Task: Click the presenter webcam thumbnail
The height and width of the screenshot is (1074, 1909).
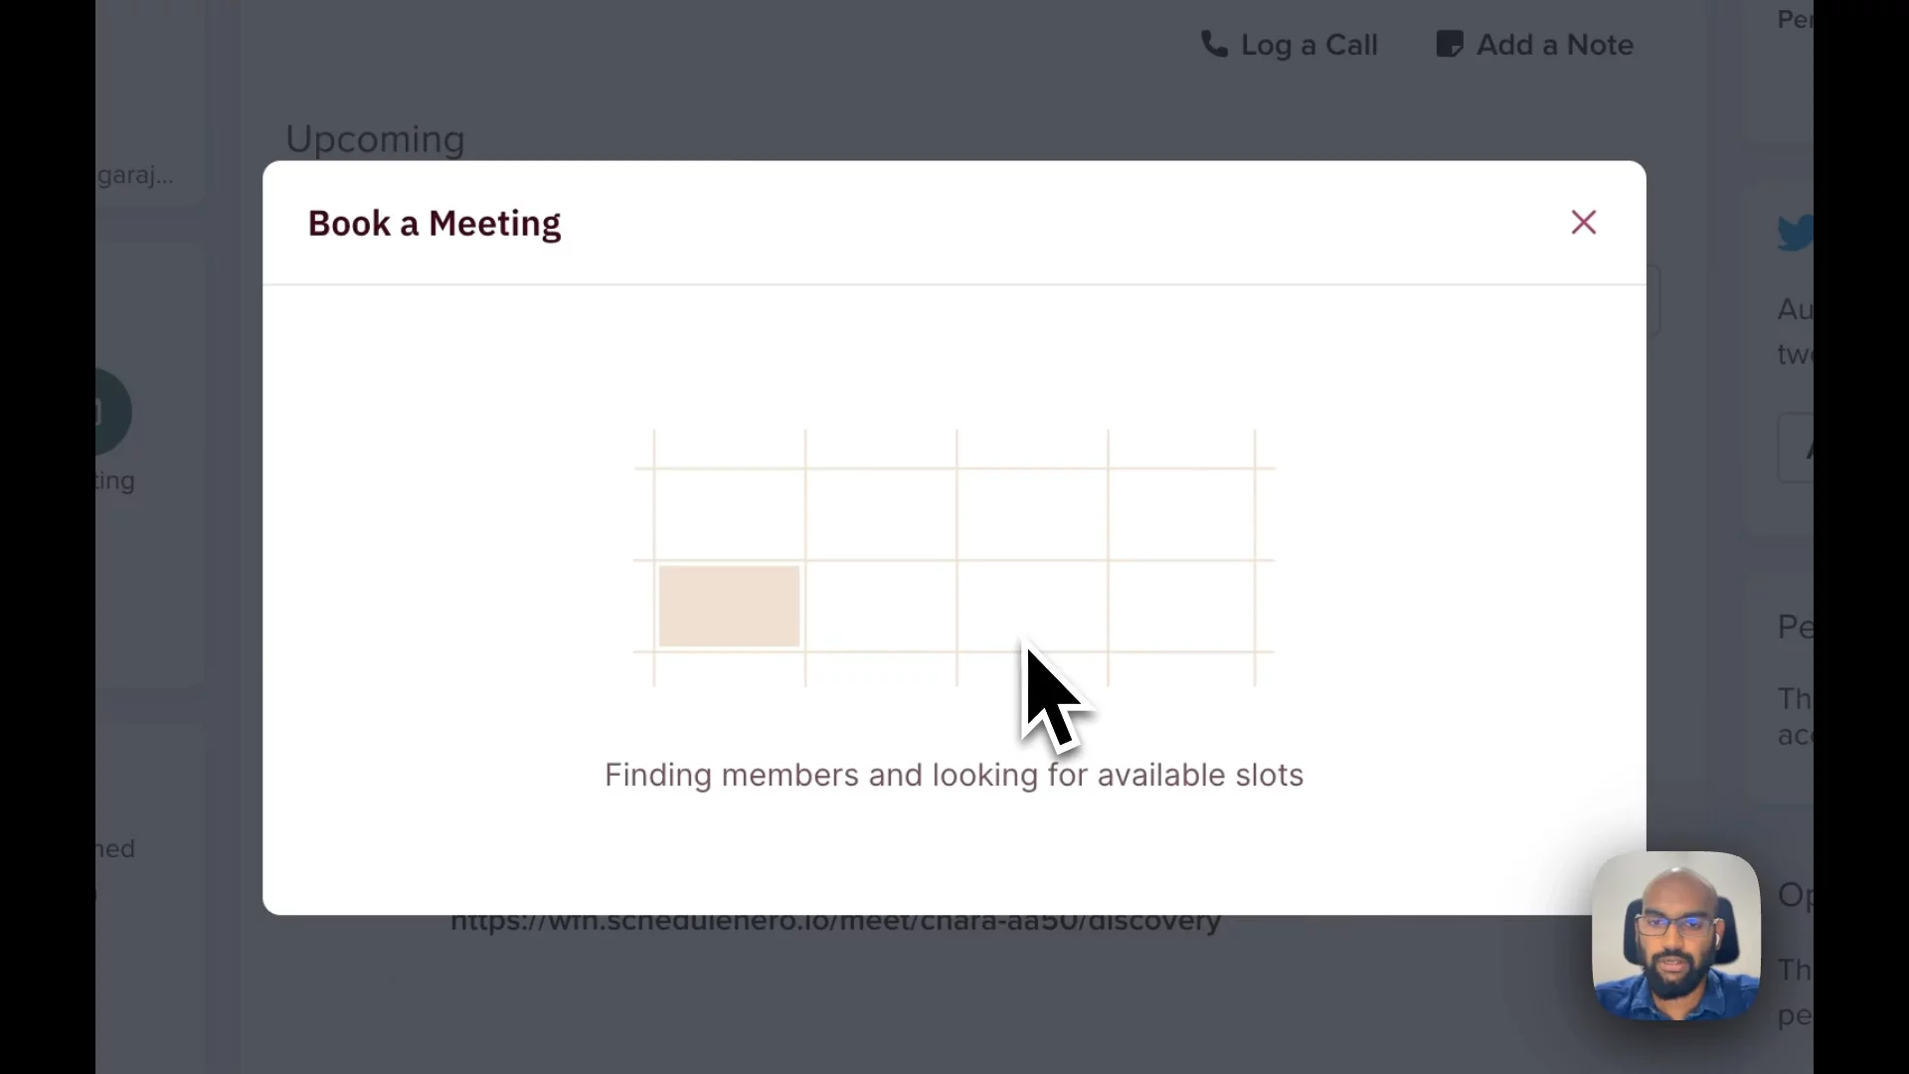Action: (x=1675, y=935)
